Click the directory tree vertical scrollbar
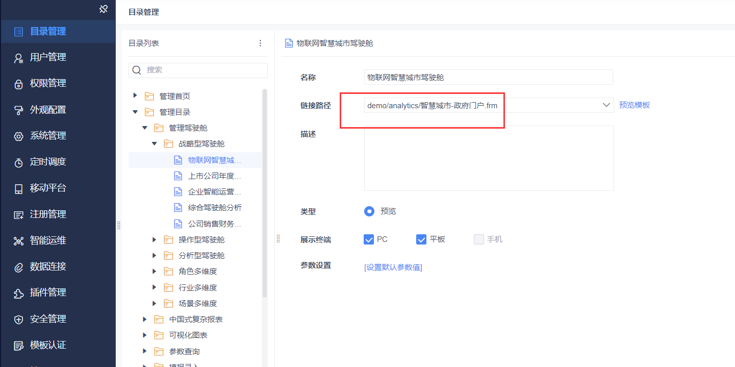This screenshot has height=367, width=735. (x=265, y=193)
